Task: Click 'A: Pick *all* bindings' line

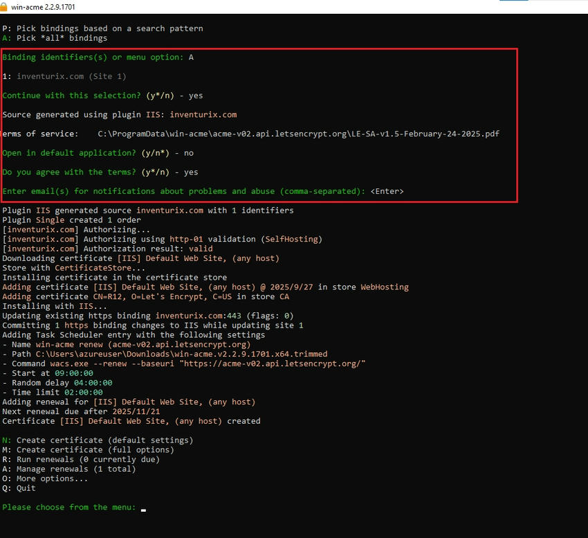Action: point(55,38)
